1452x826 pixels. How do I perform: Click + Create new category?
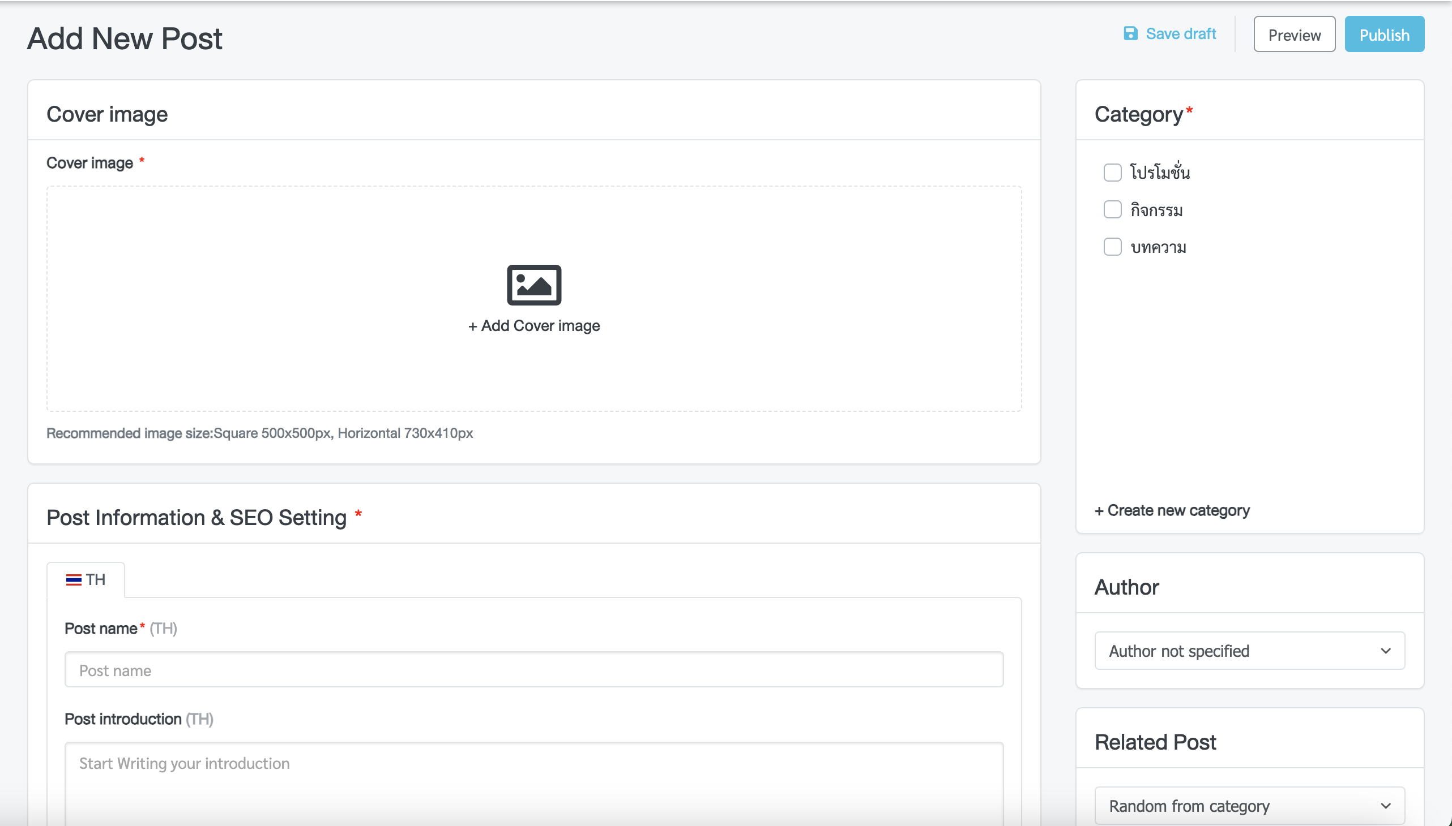[x=1172, y=510]
